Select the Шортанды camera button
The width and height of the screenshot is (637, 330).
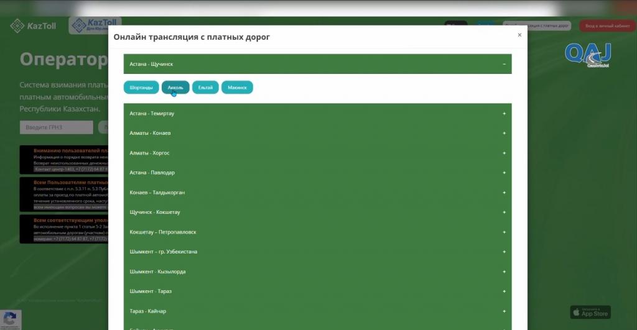coord(141,88)
